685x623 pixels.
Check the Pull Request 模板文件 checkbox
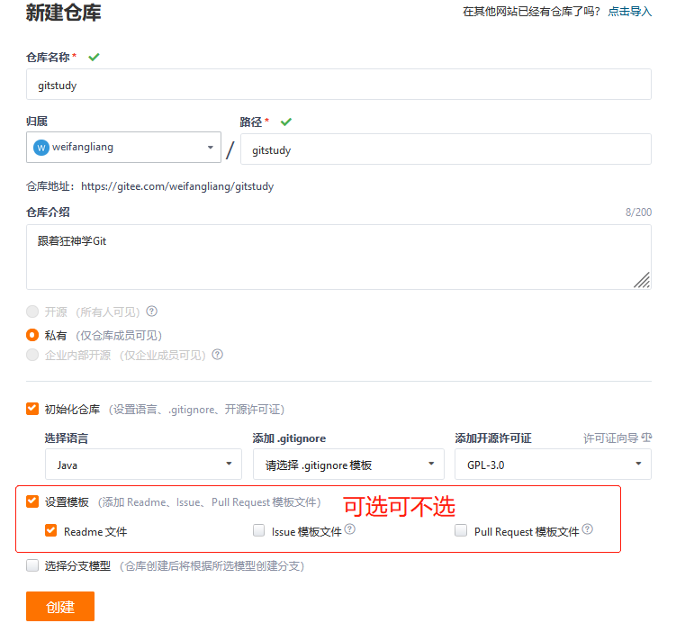[x=461, y=530]
